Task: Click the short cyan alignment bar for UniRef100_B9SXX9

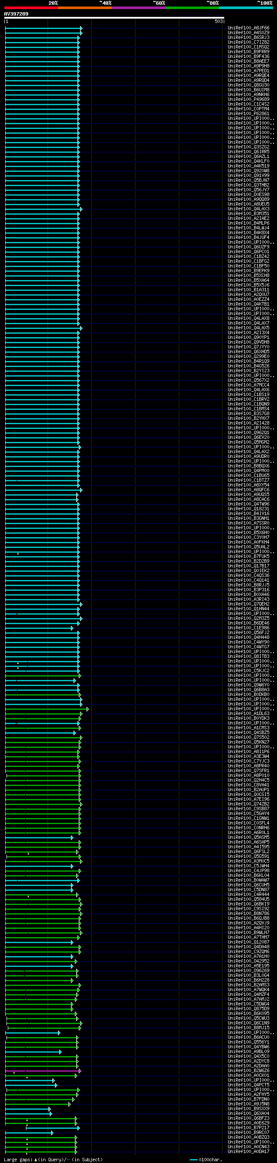Action: 28,1109
